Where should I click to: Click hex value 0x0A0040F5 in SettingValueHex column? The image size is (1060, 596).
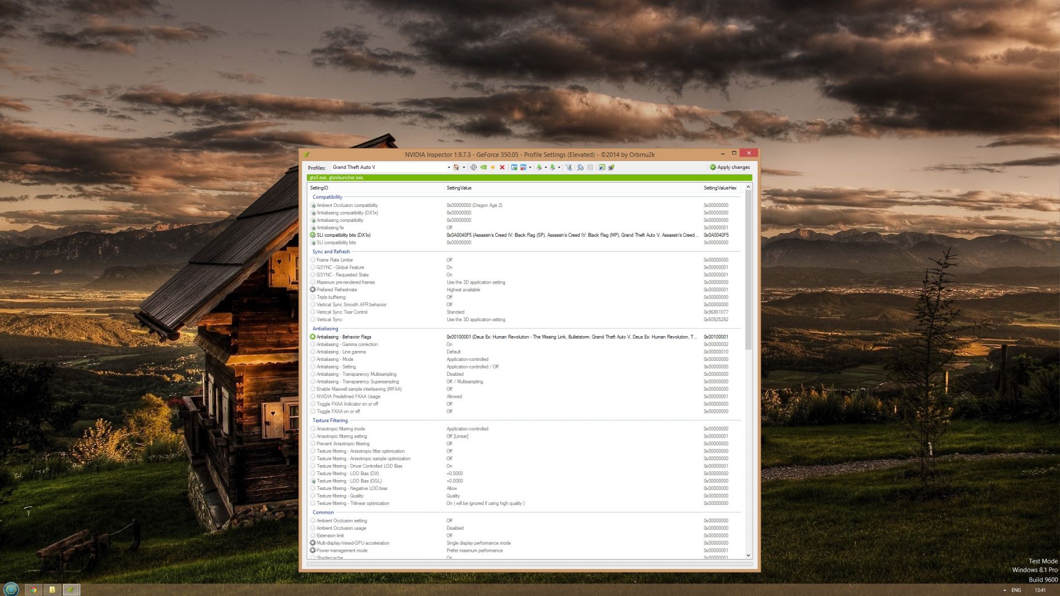pyautogui.click(x=716, y=235)
